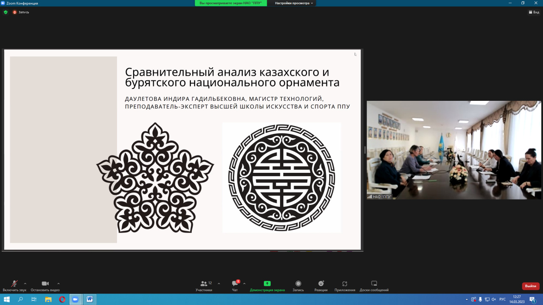Expand audio options arrow beside microphone

coord(25,283)
